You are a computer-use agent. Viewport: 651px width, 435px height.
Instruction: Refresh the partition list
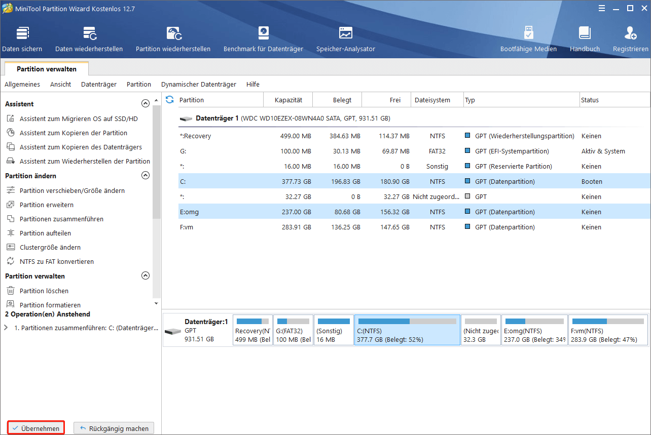pos(169,100)
